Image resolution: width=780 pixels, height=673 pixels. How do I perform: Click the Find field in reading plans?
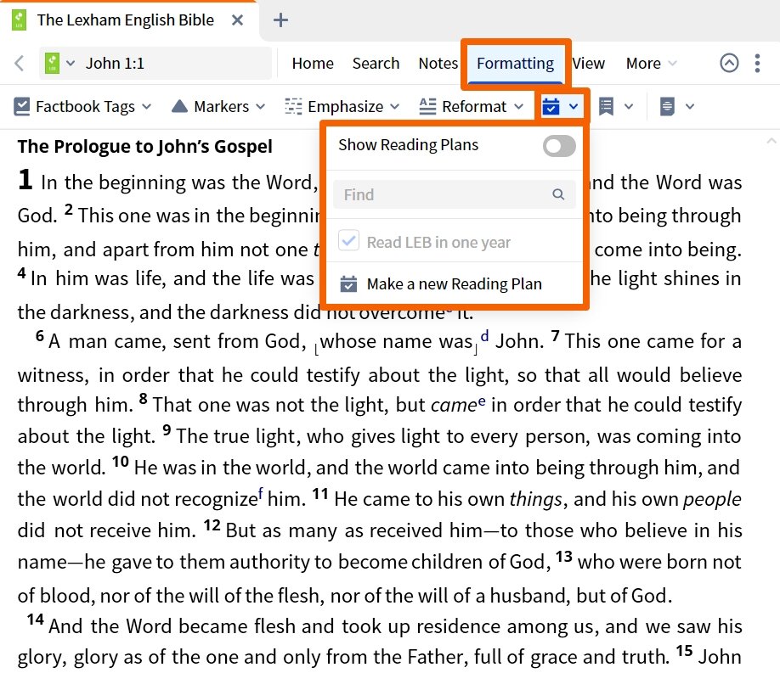click(x=455, y=194)
